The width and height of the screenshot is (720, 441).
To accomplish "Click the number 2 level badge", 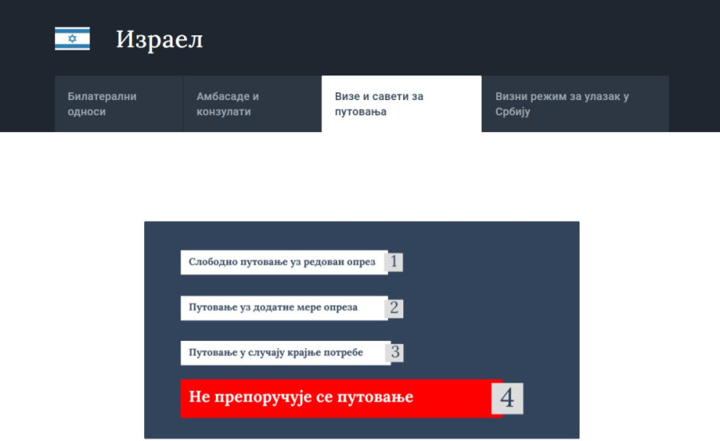I will pos(394,307).
